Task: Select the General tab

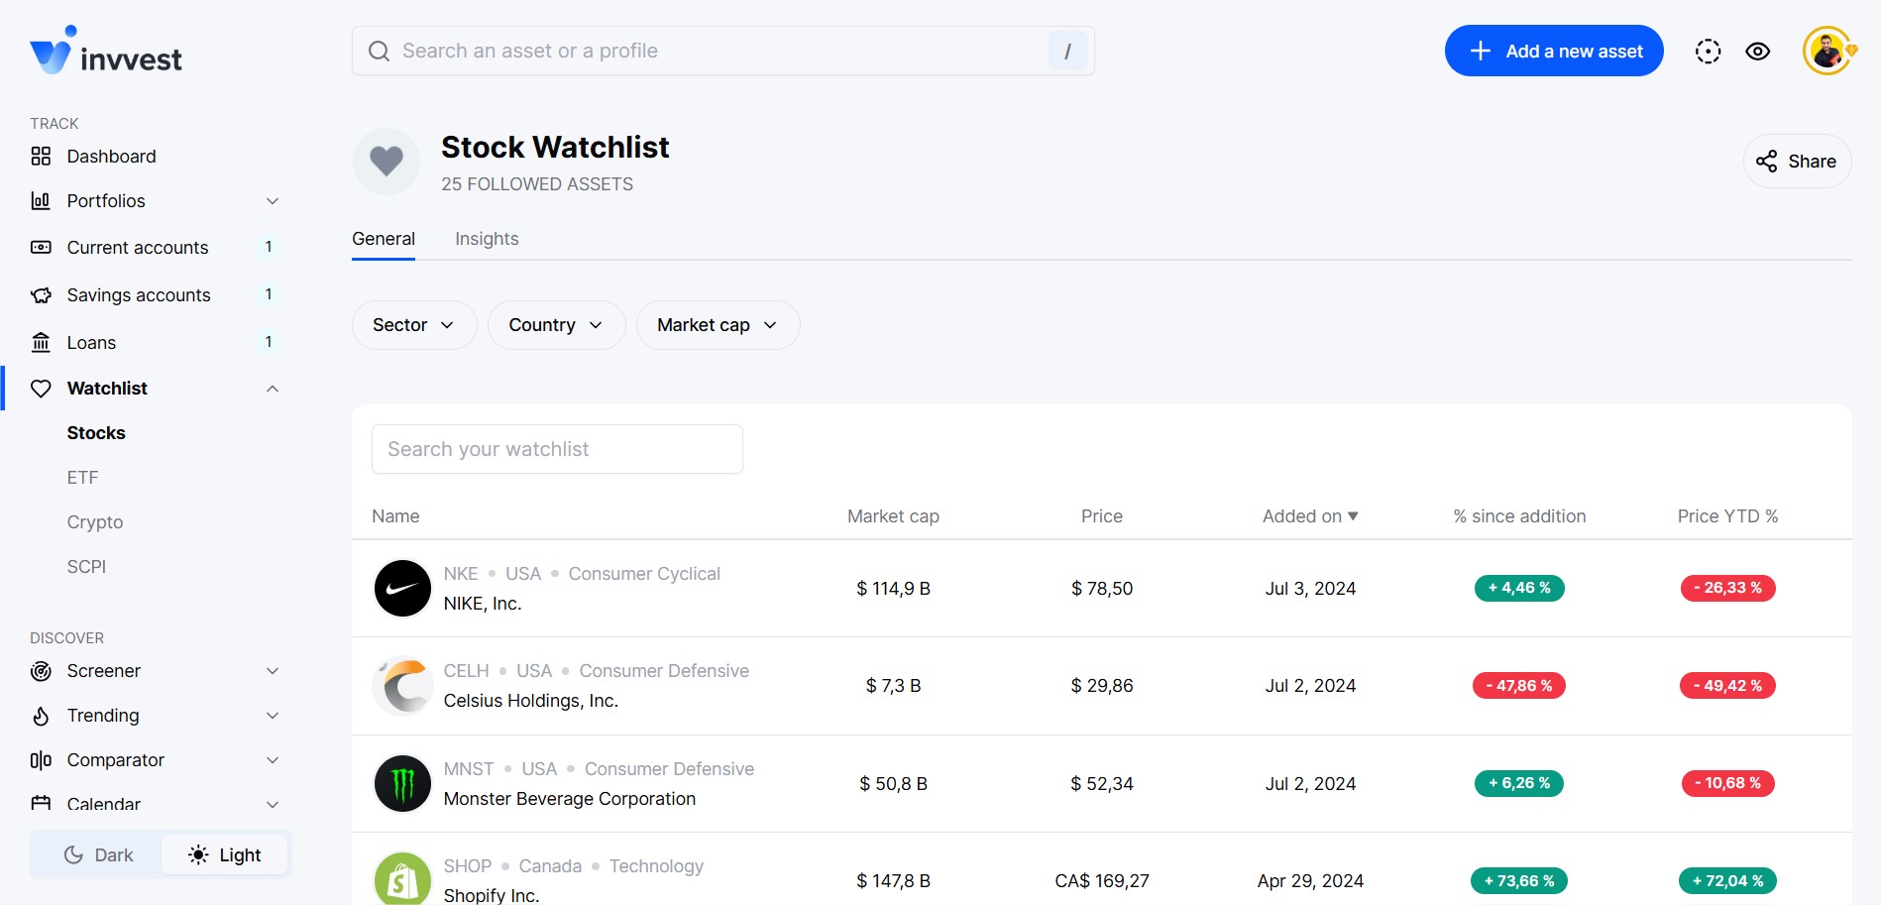Action: tap(384, 239)
